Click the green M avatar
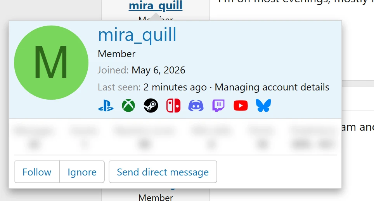Image resolution: width=374 pixels, height=201 pixels. coord(51,63)
